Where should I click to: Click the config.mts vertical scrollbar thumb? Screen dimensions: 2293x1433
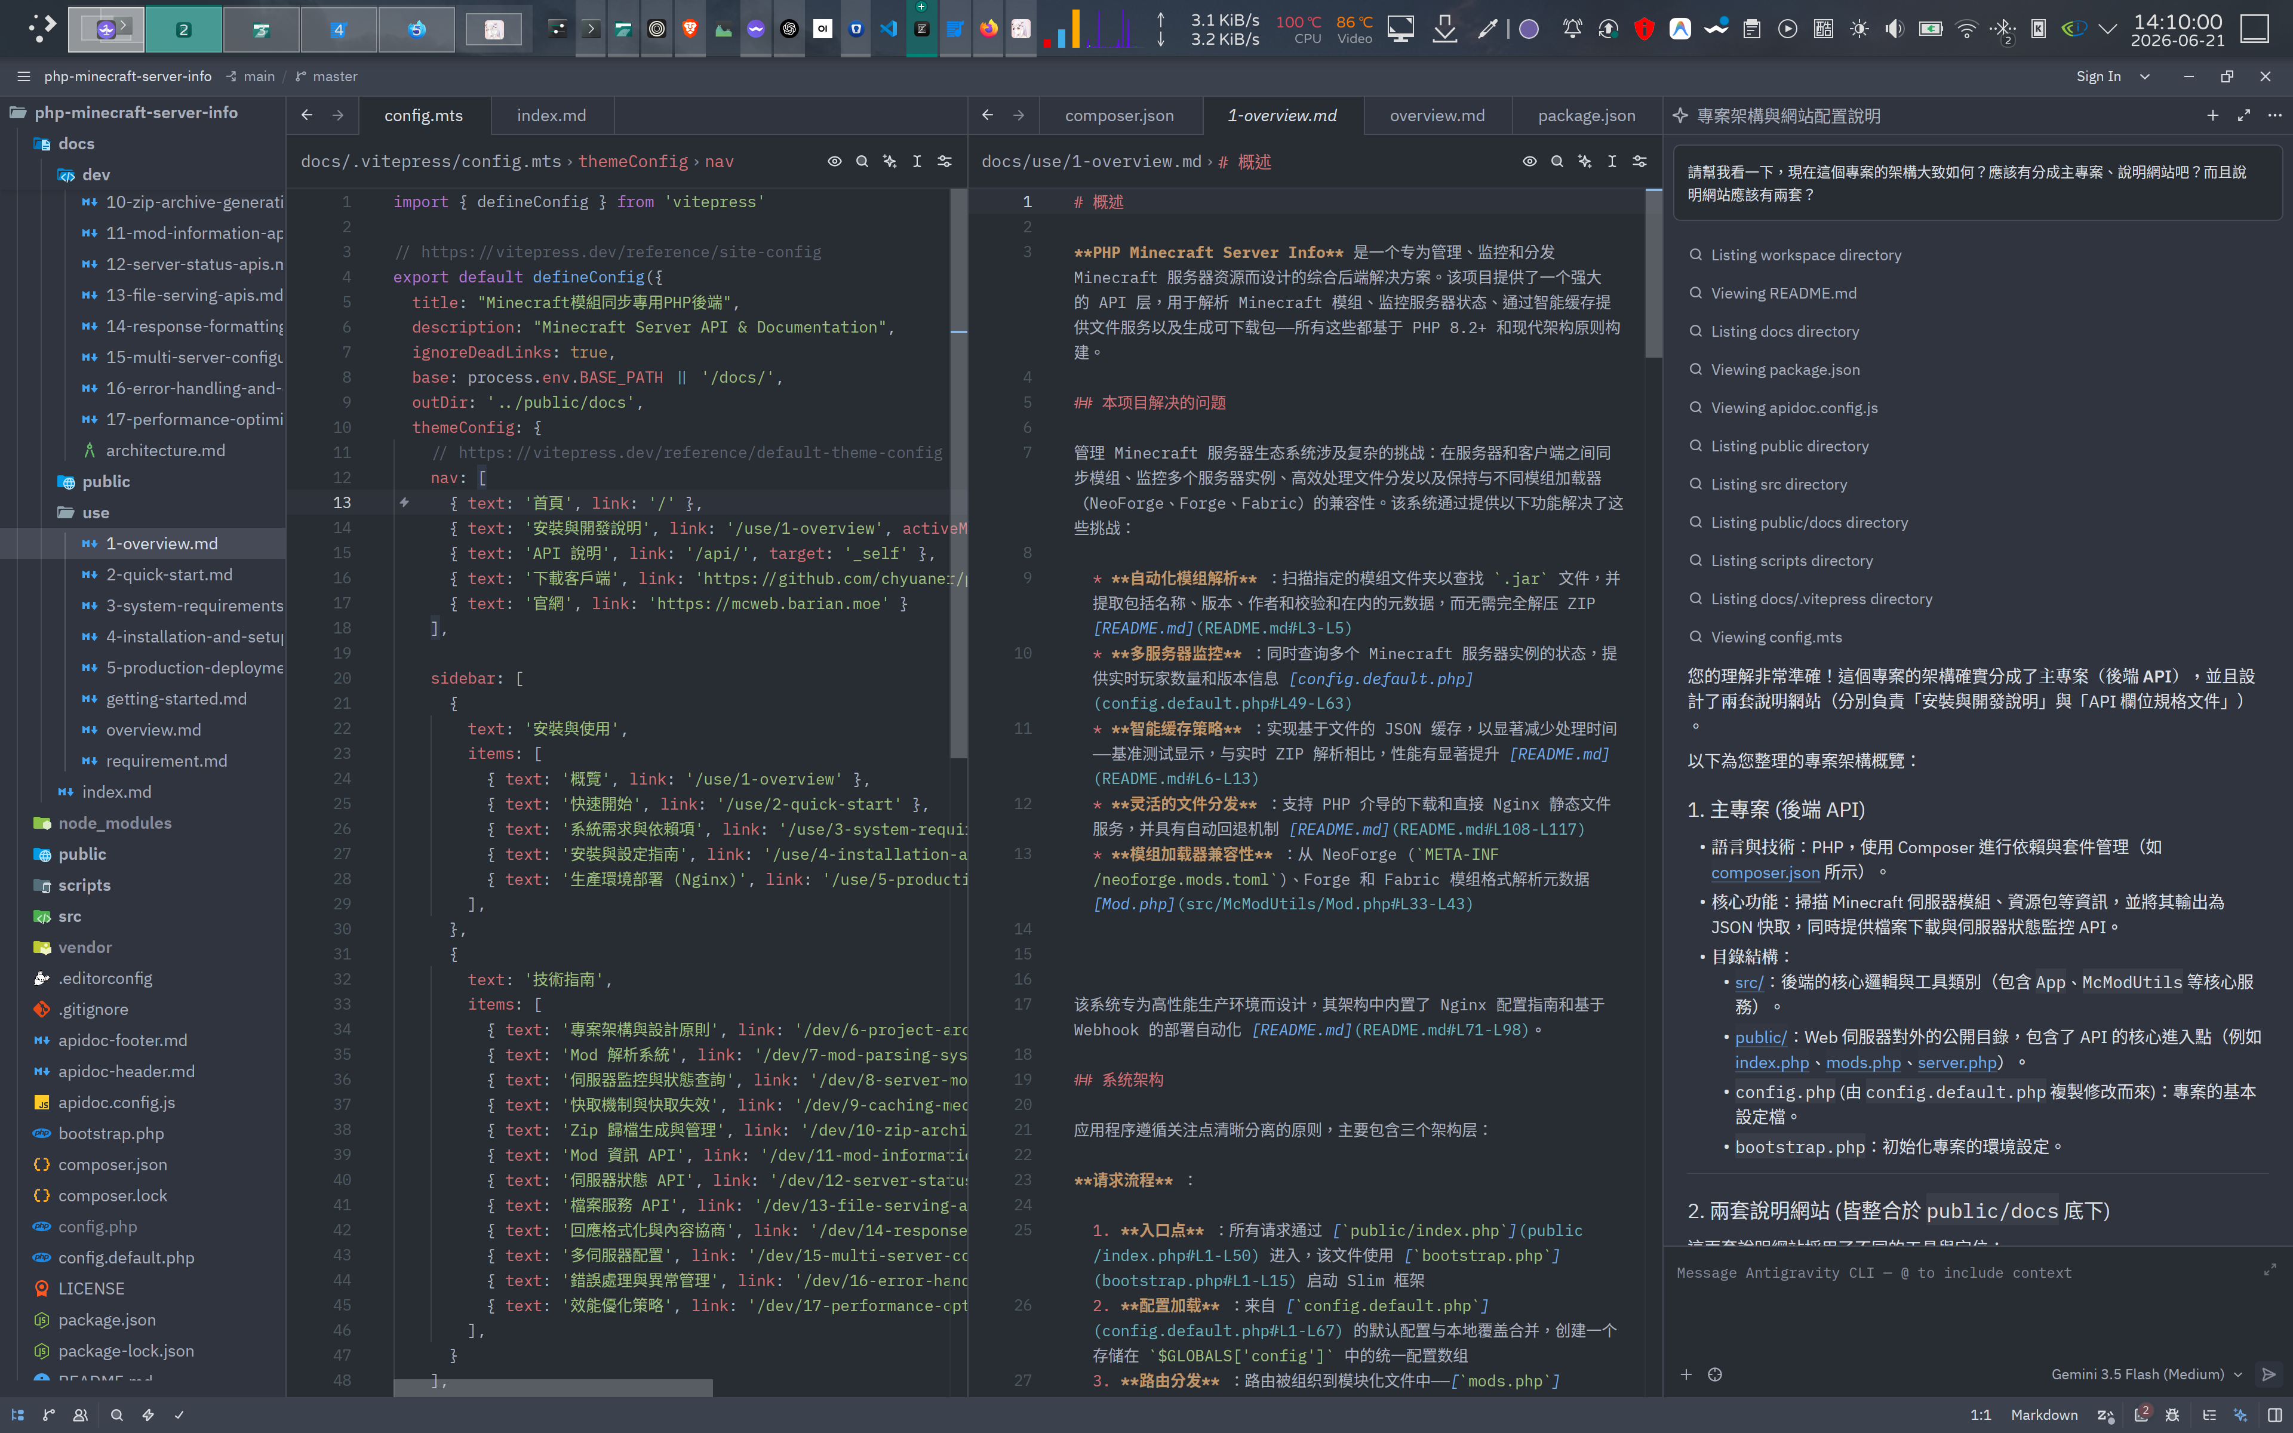[958, 472]
